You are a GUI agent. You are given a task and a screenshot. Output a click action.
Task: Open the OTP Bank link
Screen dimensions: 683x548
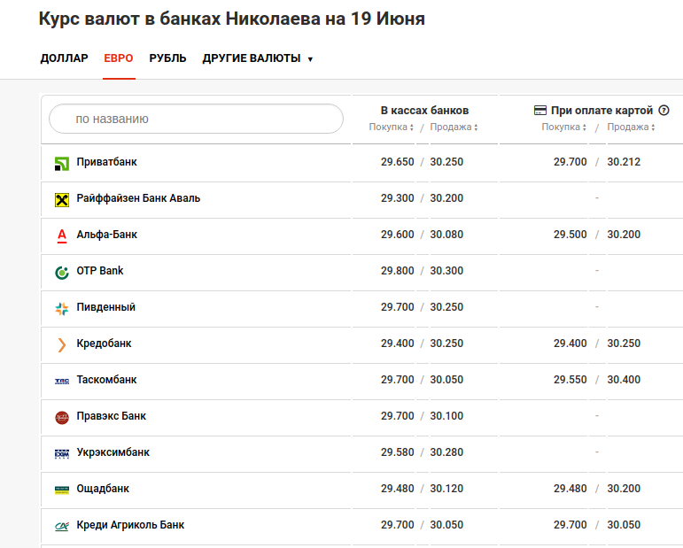coord(100,270)
